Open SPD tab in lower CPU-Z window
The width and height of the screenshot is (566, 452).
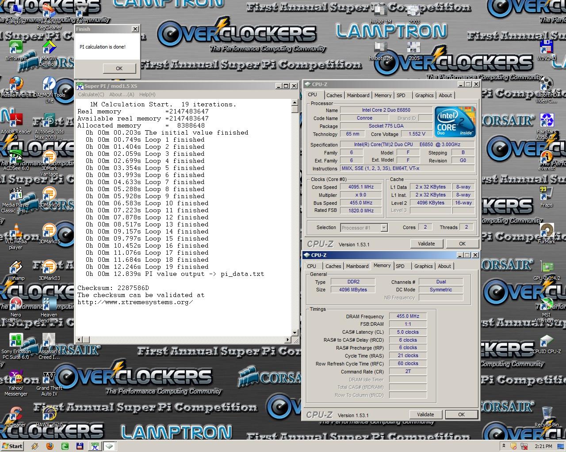pyautogui.click(x=400, y=266)
